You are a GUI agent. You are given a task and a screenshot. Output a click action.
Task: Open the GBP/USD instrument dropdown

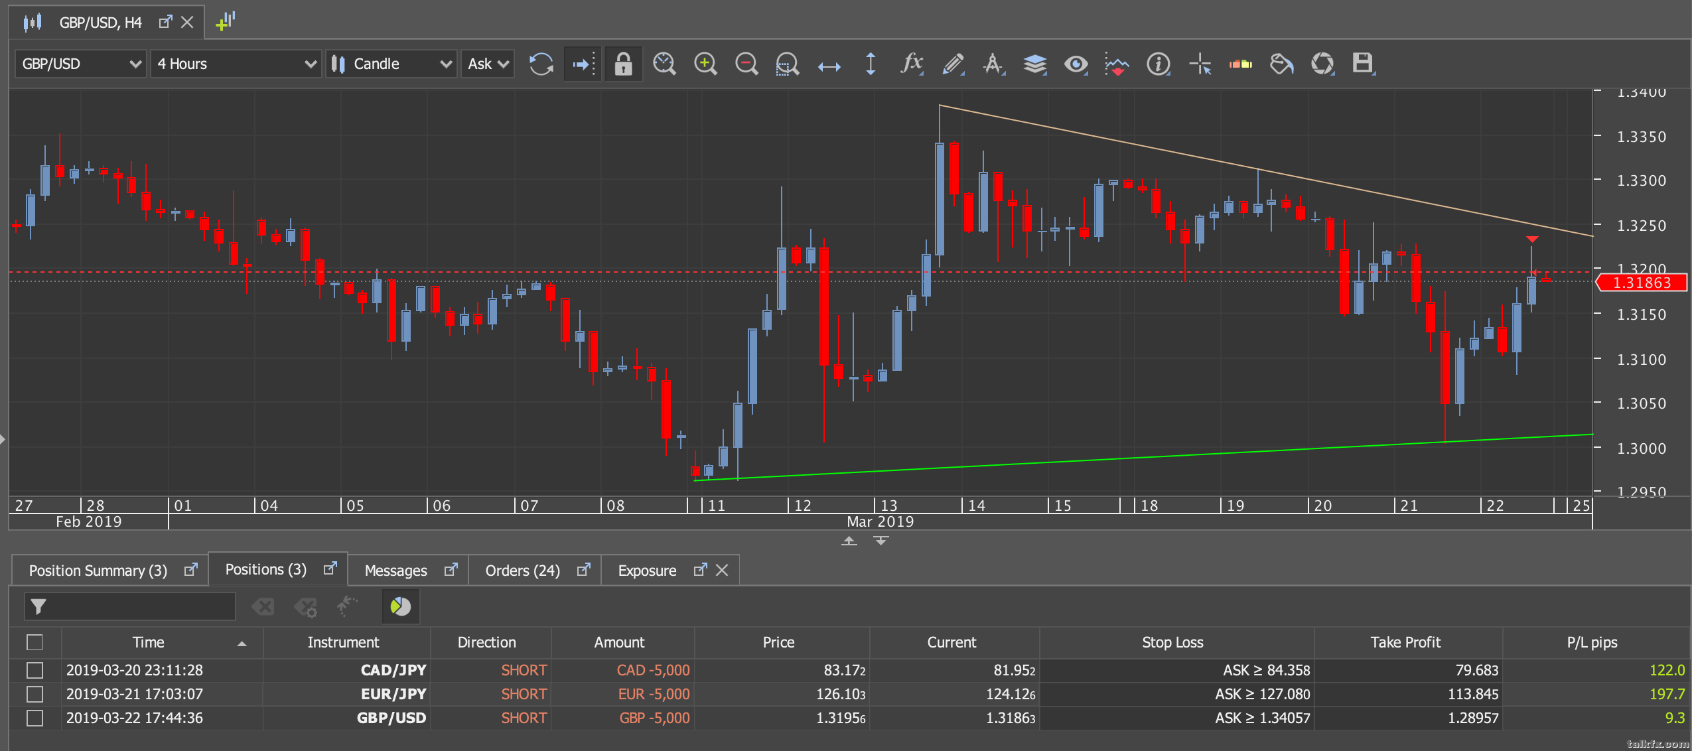point(80,64)
